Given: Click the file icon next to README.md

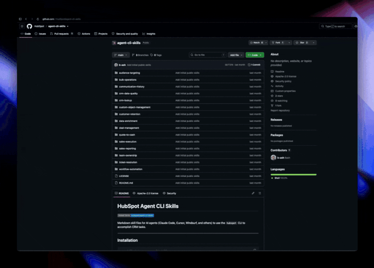Looking at the screenshot, I should click(x=116, y=183).
